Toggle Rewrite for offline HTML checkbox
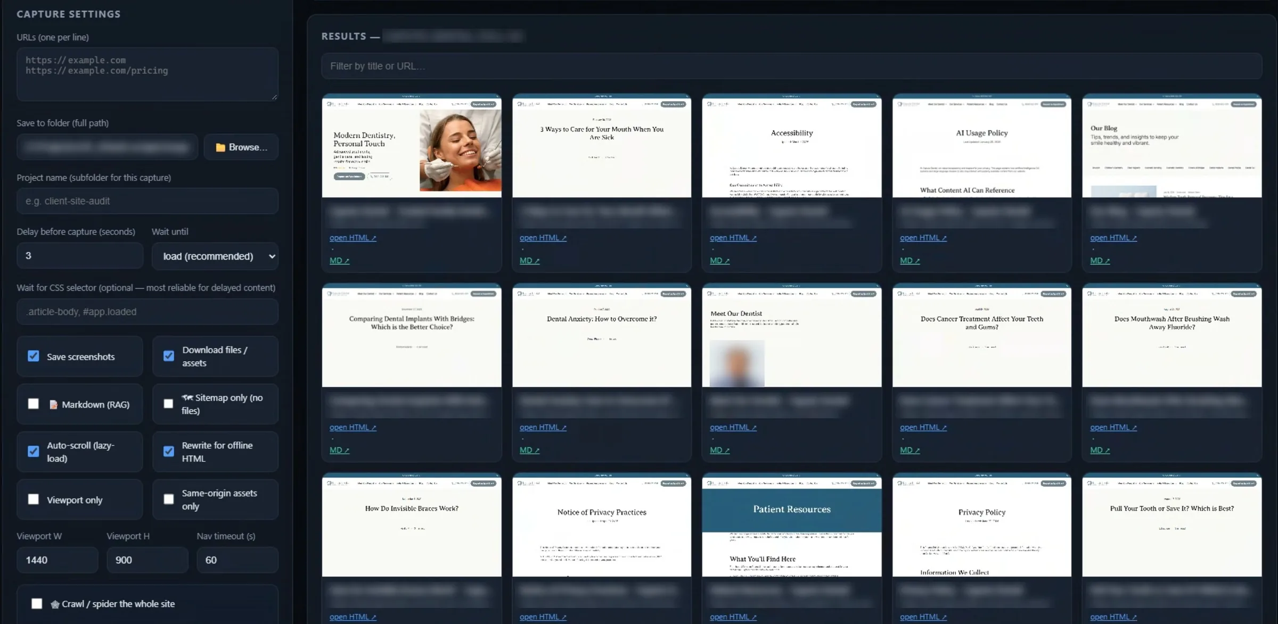 pyautogui.click(x=169, y=451)
